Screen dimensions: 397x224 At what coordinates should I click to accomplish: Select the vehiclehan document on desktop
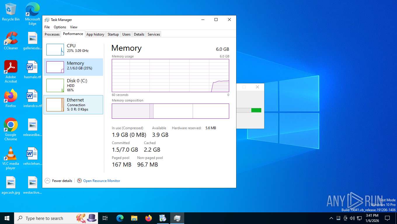pos(32,157)
